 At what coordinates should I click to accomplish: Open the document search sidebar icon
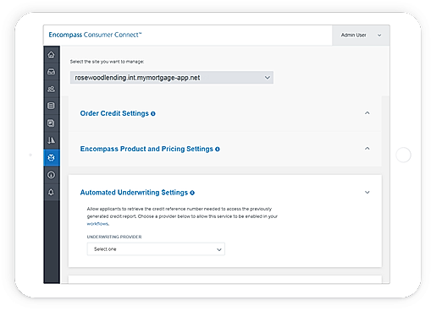[51, 123]
